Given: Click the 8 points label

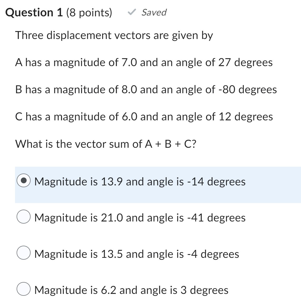Looking at the screenshot, I should (90, 12).
